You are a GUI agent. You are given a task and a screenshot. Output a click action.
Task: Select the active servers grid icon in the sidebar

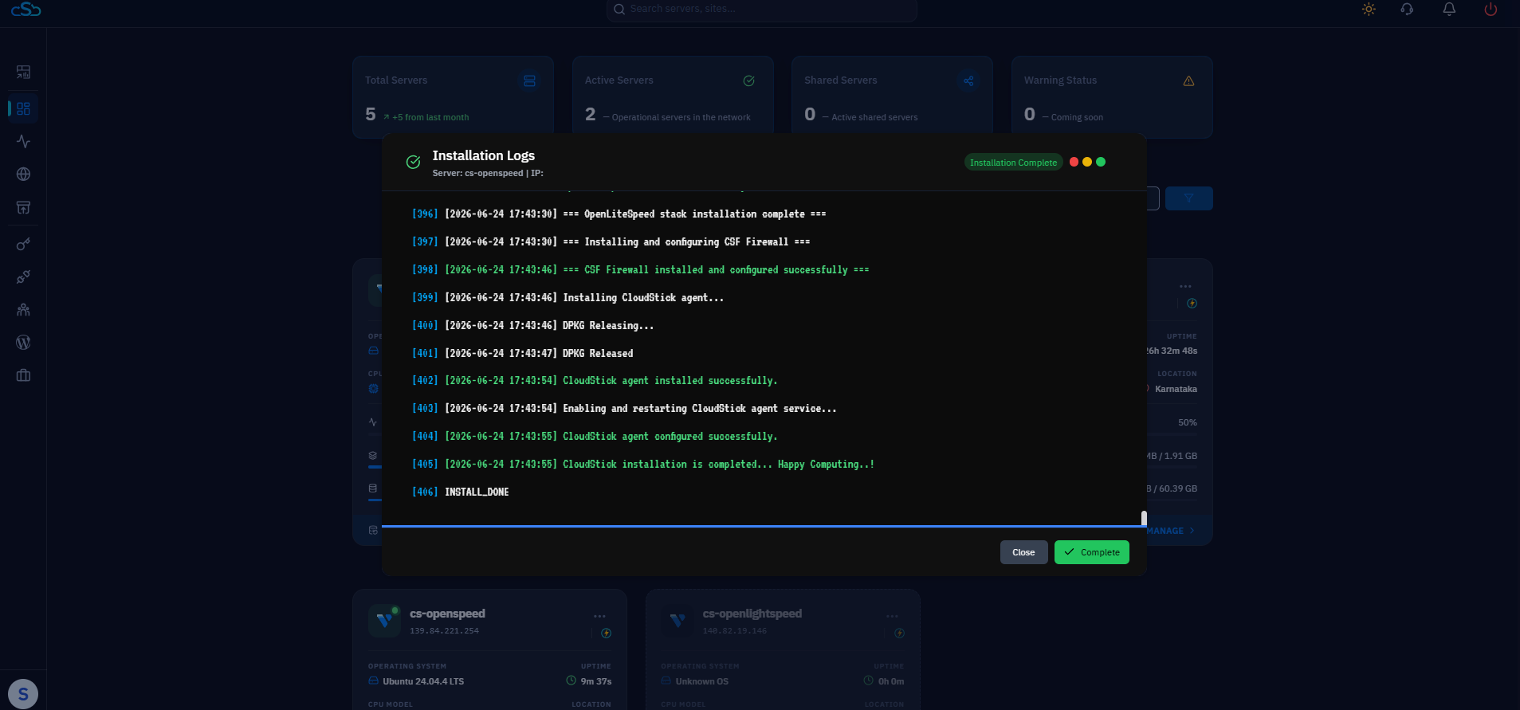coord(23,108)
